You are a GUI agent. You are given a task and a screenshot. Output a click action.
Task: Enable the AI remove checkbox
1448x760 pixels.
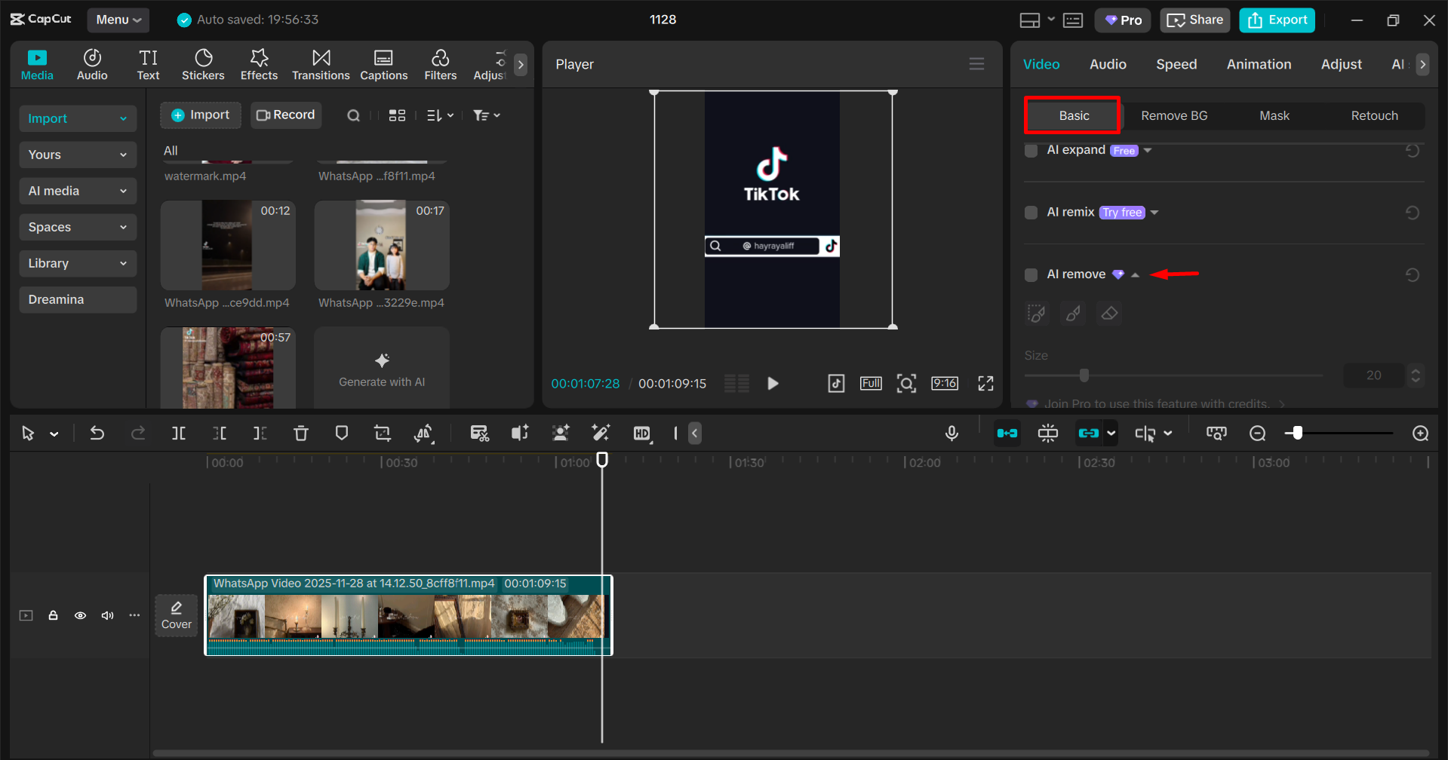tap(1031, 275)
